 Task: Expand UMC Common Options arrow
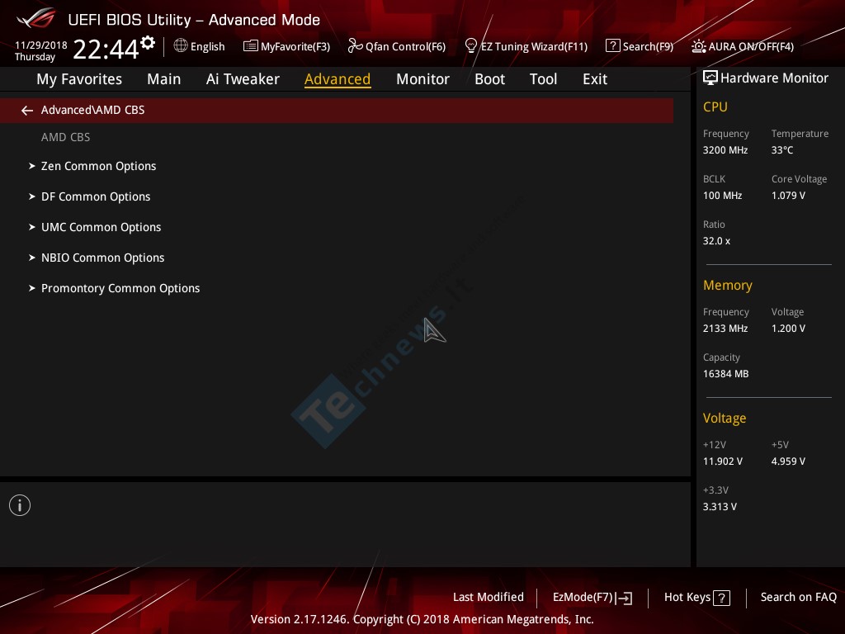pos(32,227)
